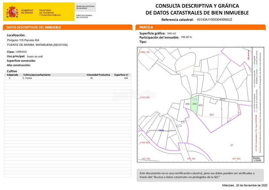Click the polígono 31 label on the map
Screen dimensions: 269x190
coord(232,145)
